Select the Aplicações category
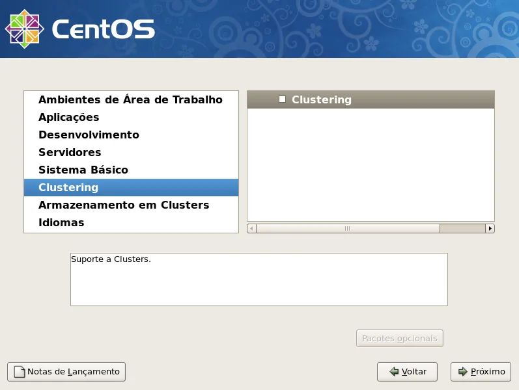 [x=131, y=117]
